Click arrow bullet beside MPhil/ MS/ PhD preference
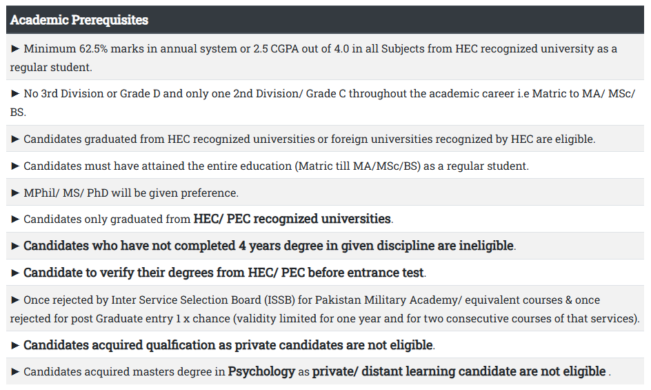 pyautogui.click(x=16, y=193)
